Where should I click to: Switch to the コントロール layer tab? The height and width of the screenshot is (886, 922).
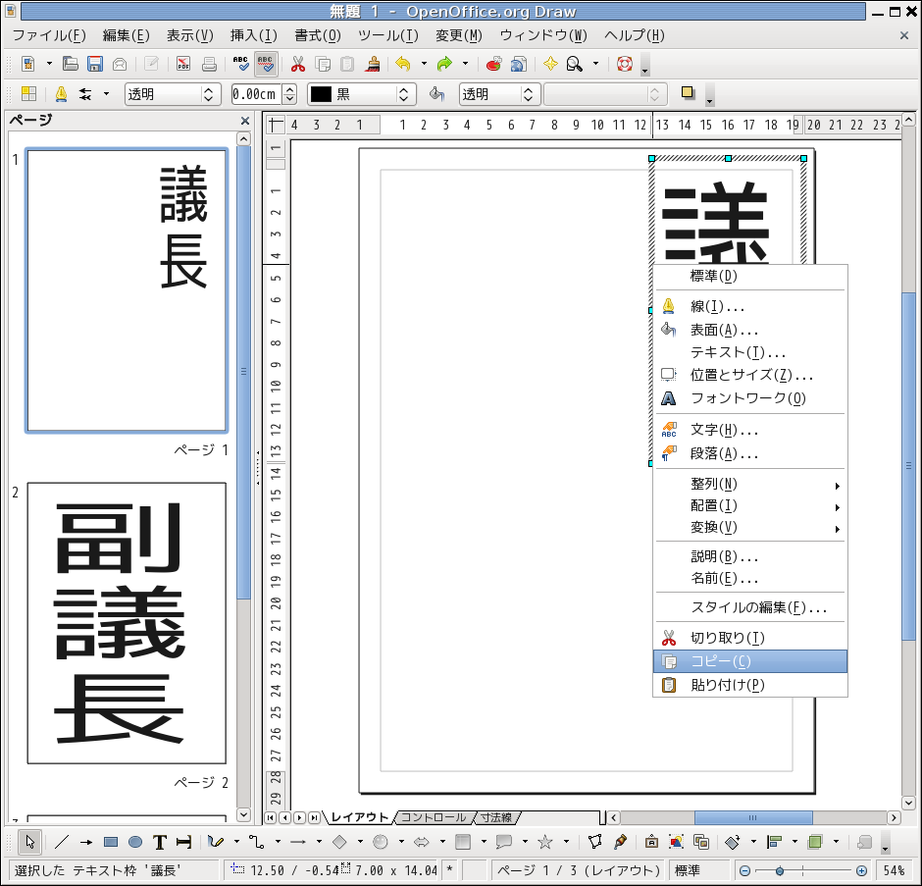coord(434,817)
